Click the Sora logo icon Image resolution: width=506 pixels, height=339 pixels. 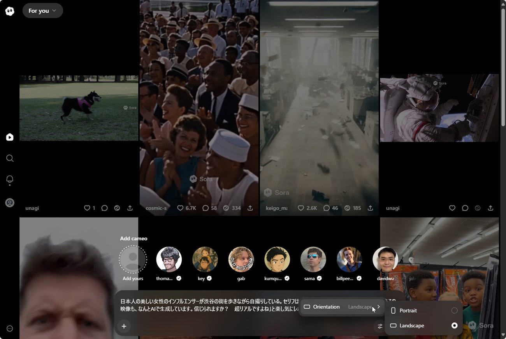(10, 11)
